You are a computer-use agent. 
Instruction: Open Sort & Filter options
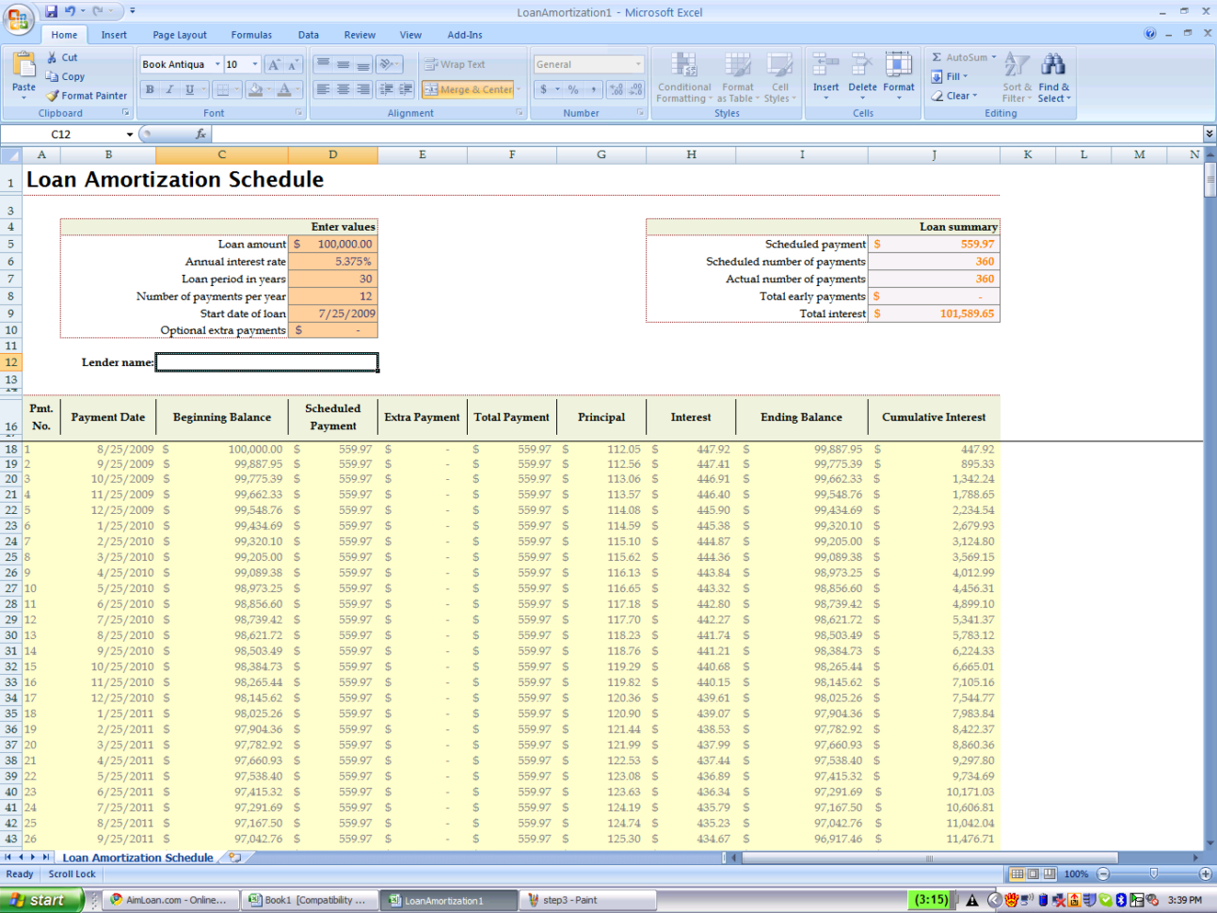pos(1016,79)
